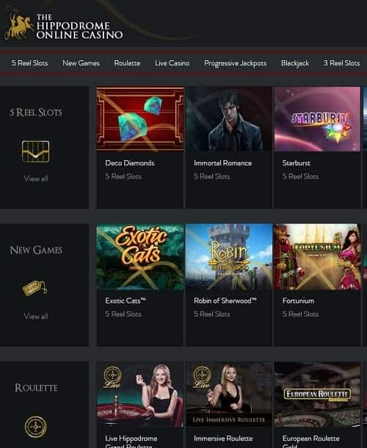Click the New Games gold tag icon
Image resolution: width=367 pixels, height=448 pixels.
pyautogui.click(x=34, y=287)
